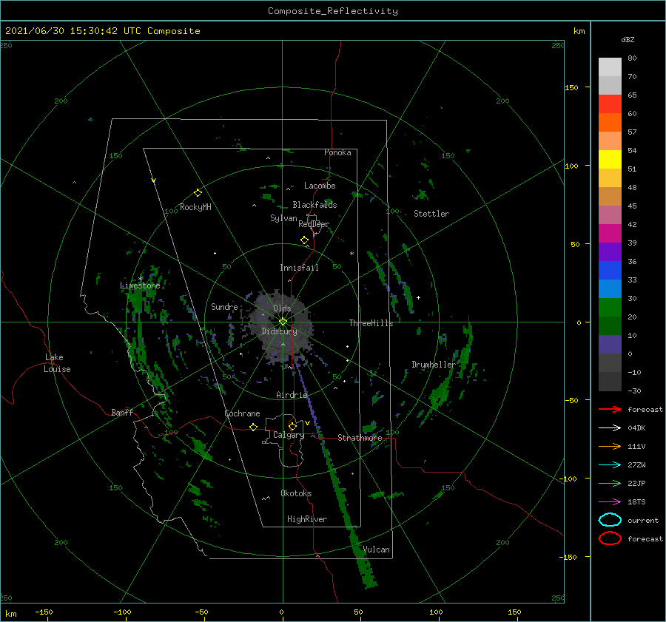Click the orange 111V arrow icon
The height and width of the screenshot is (622, 666).
click(x=610, y=446)
